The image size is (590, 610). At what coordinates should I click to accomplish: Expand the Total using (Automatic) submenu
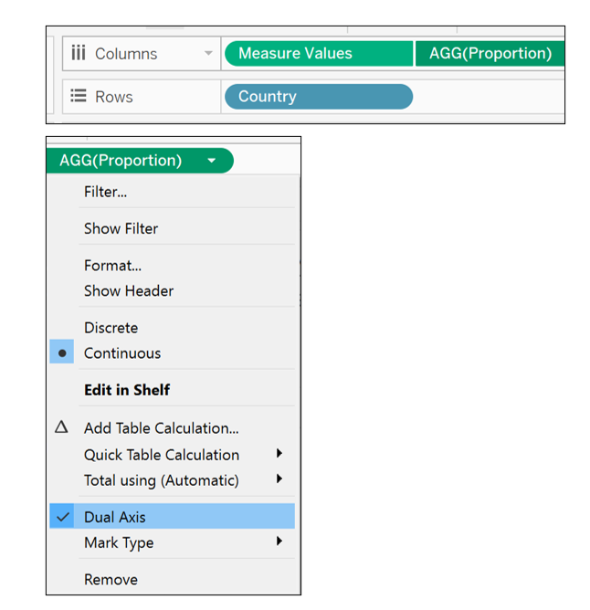pyautogui.click(x=279, y=479)
